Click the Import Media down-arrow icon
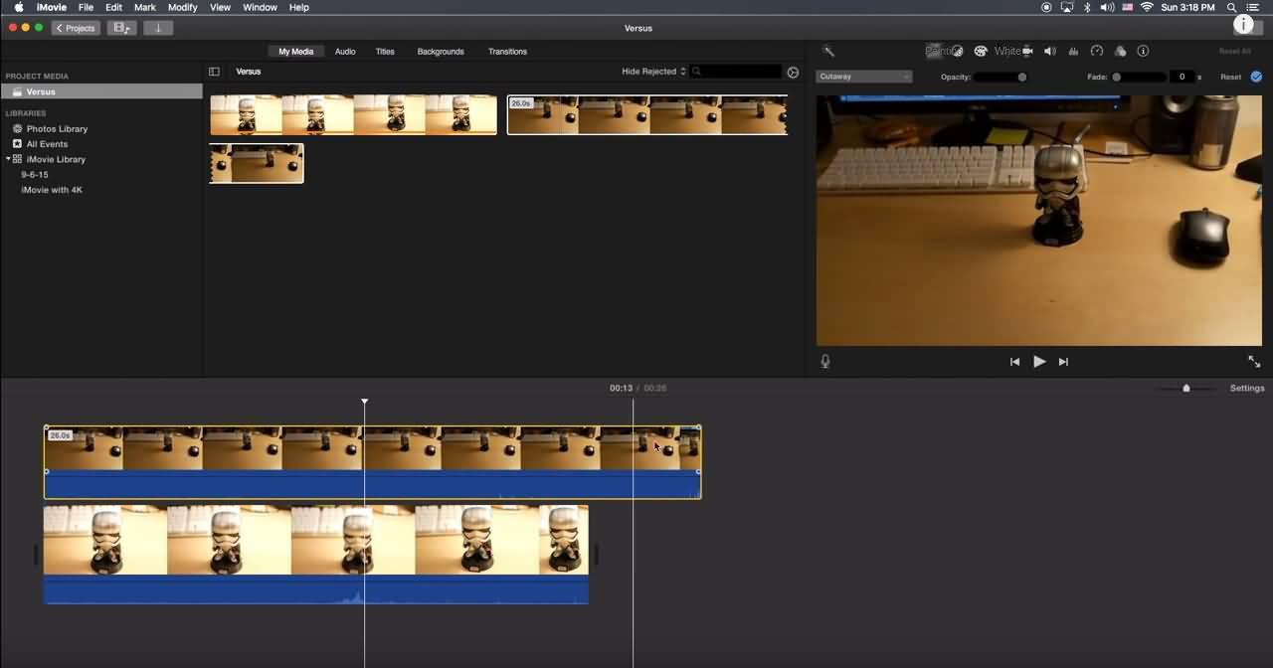The width and height of the screenshot is (1273, 668). tap(157, 28)
